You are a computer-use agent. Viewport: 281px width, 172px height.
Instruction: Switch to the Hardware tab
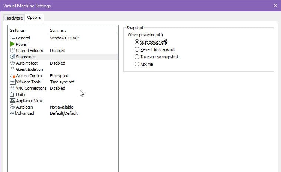(x=14, y=18)
